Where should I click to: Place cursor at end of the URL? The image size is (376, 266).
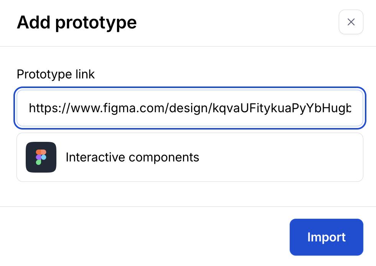(x=350, y=109)
